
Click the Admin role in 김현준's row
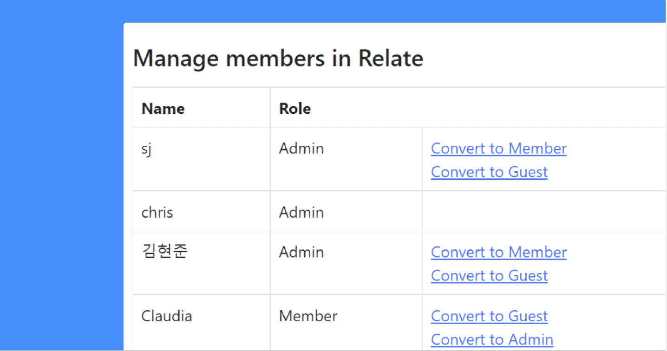pos(301,252)
